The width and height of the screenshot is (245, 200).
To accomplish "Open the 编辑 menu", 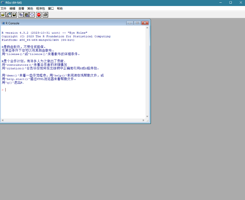I will click(12, 9).
